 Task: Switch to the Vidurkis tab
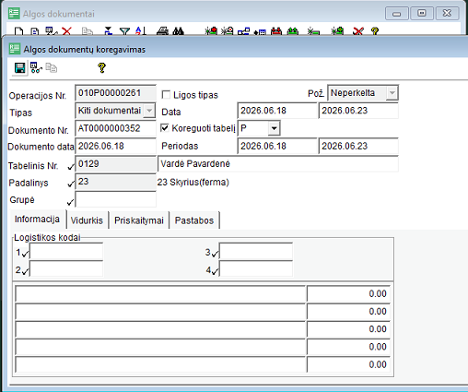point(87,220)
